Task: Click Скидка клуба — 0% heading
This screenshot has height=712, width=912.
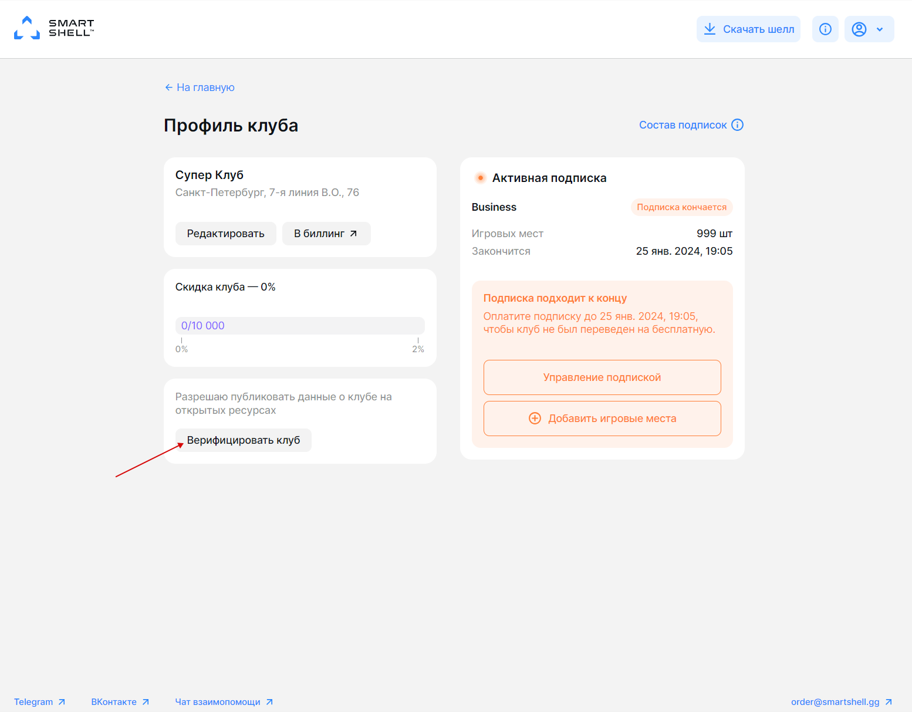Action: tap(225, 287)
